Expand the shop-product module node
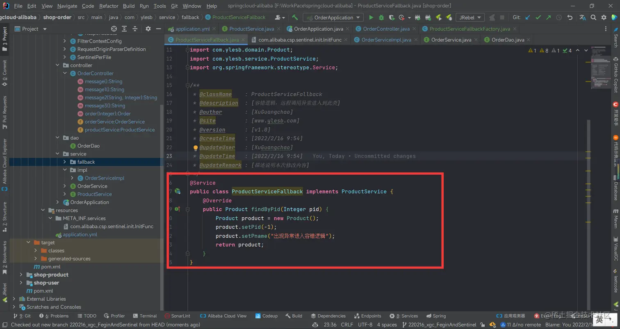Viewport: 620px width, 329px height. [x=21, y=275]
